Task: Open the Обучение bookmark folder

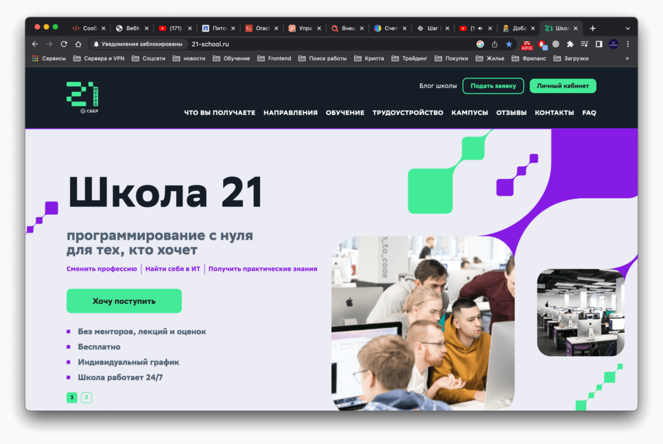Action: [231, 59]
